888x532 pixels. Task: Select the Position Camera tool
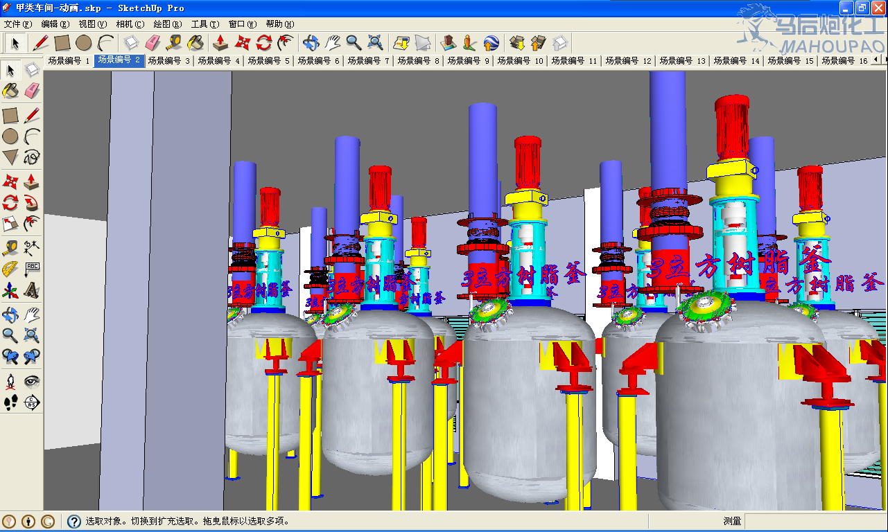tap(10, 381)
